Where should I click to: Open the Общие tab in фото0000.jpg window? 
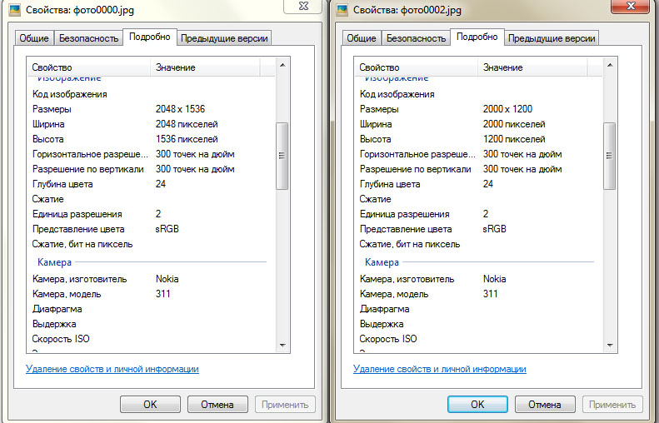click(34, 38)
